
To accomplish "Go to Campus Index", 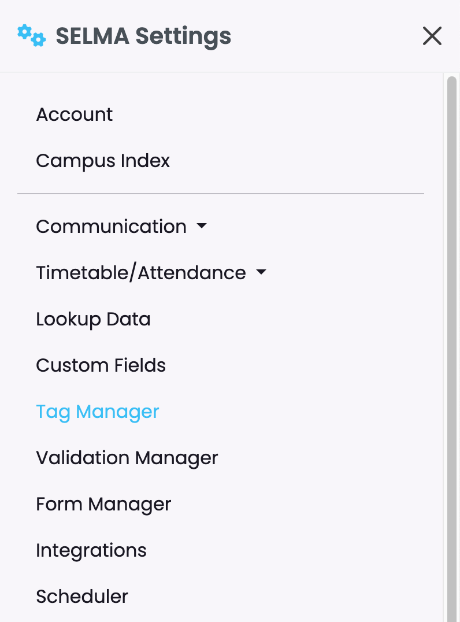I will (x=103, y=161).
